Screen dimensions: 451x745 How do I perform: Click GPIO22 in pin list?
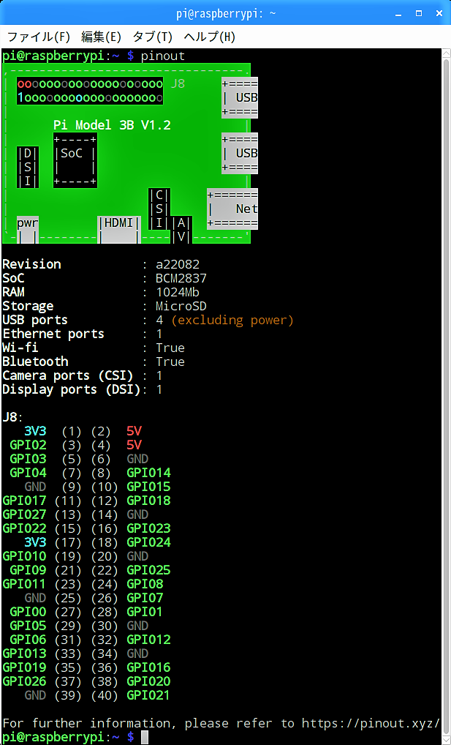(24, 528)
